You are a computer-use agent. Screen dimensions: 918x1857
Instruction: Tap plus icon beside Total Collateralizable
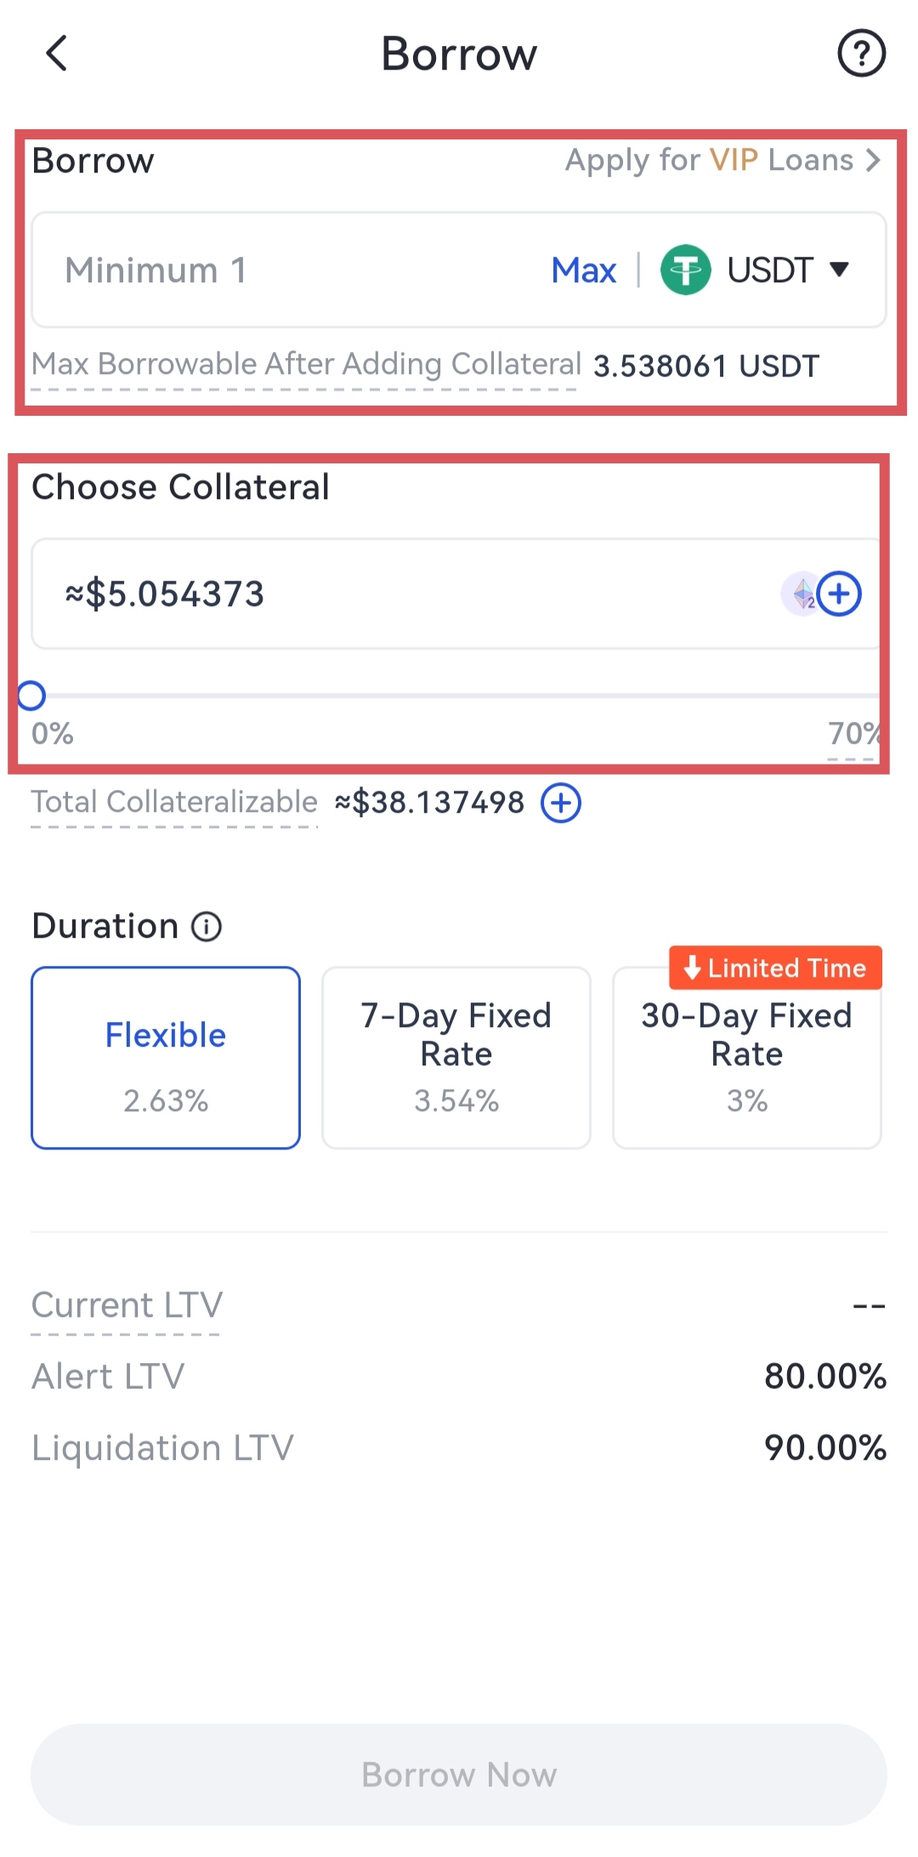(x=561, y=803)
